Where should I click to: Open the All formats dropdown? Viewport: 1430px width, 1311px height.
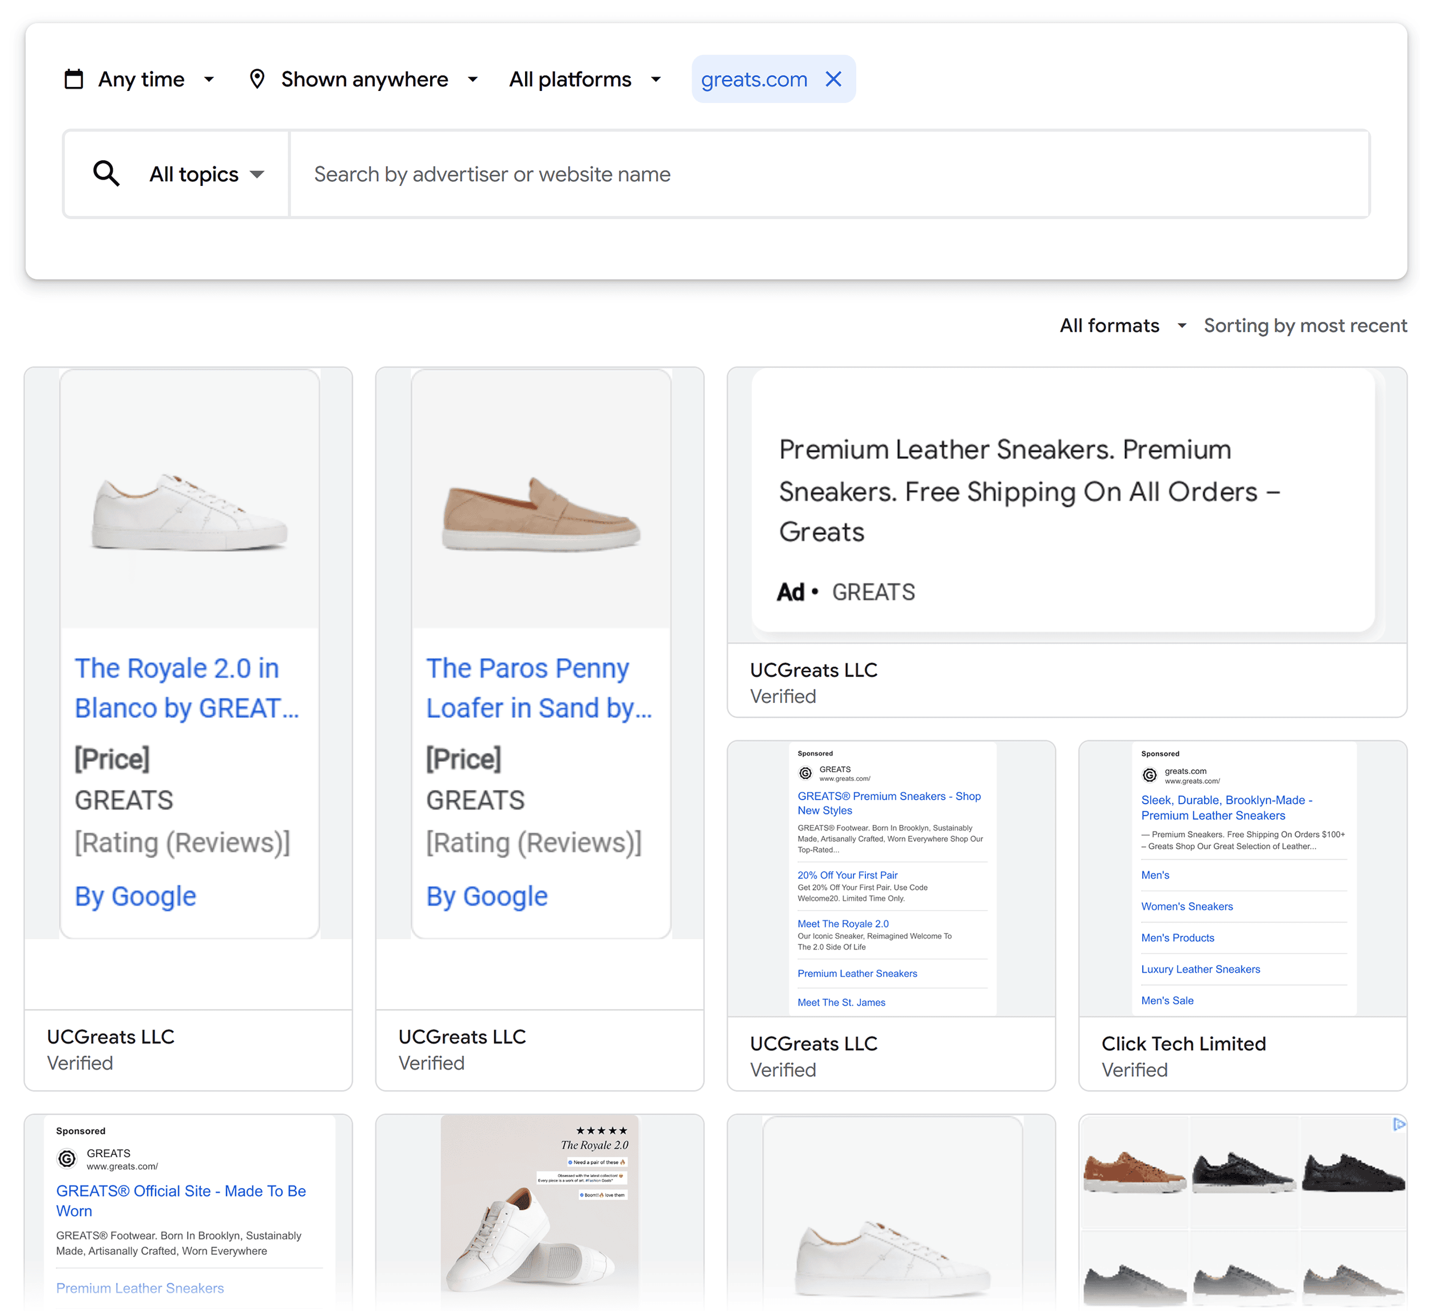tap(1122, 325)
